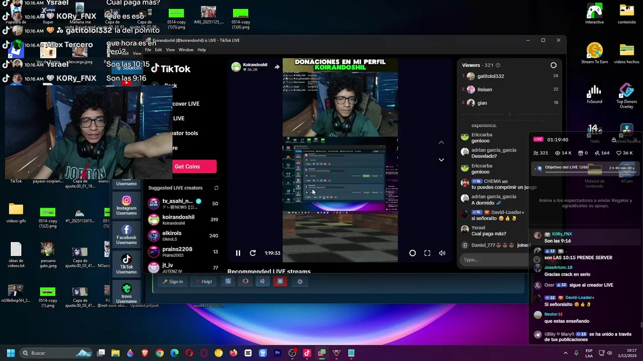
Task: Click the 36 K likes heart stat
Action: [625, 153]
